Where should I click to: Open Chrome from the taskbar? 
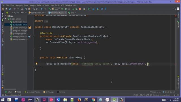click(93, 100)
